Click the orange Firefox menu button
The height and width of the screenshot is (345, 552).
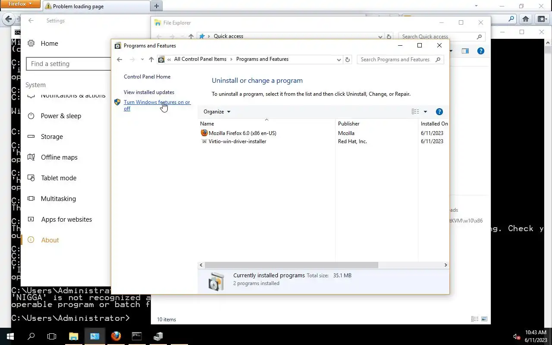pos(20,4)
